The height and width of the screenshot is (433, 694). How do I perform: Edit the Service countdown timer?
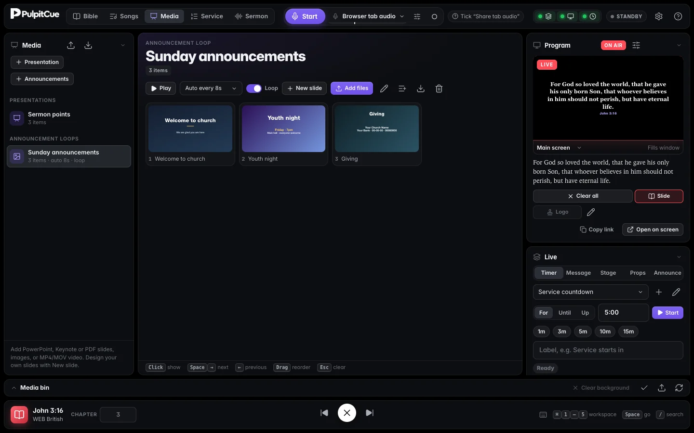pos(676,292)
